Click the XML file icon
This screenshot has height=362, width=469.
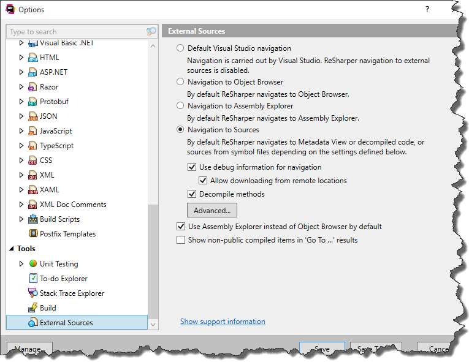click(x=32, y=175)
